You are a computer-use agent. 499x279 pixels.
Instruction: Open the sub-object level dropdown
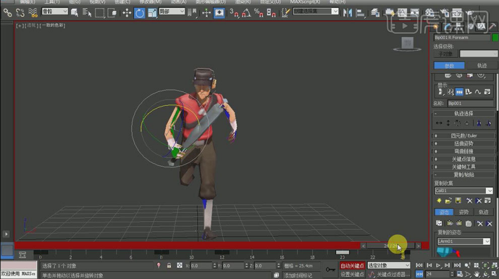pos(478,54)
